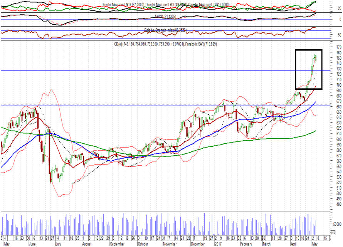Screen dimensions: 343x247
Task: Click the 770 price axis label
Action: [x=339, y=47]
